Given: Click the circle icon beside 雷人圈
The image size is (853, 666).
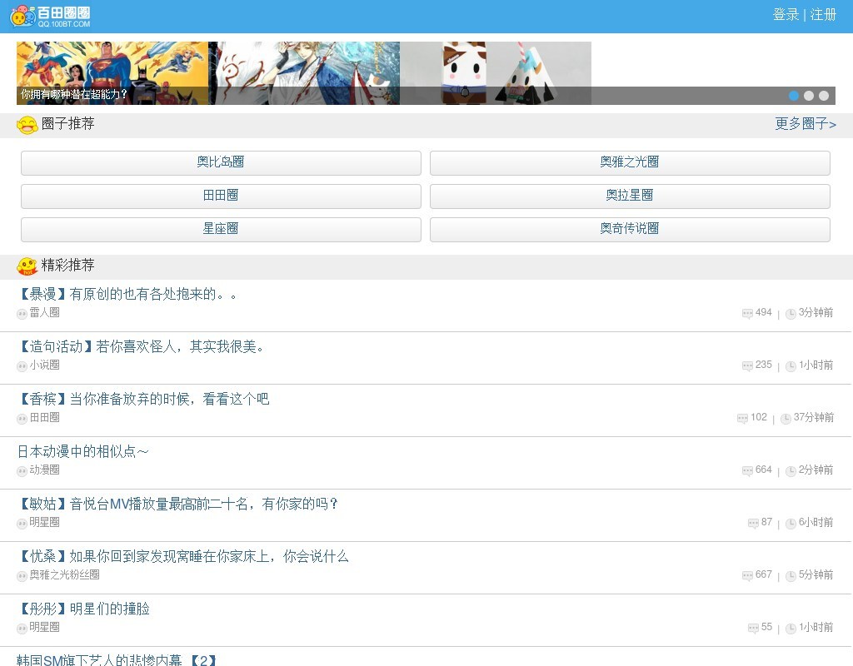Looking at the screenshot, I should click(x=22, y=313).
